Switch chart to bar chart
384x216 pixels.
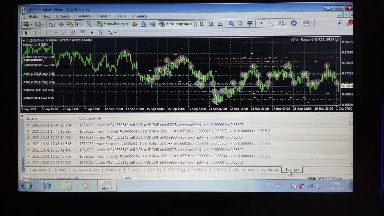coord(202,24)
